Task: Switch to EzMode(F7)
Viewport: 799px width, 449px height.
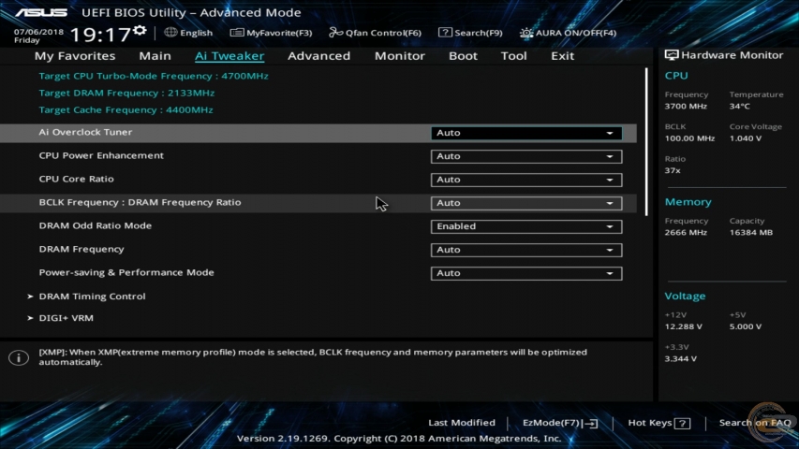Action: (559, 423)
